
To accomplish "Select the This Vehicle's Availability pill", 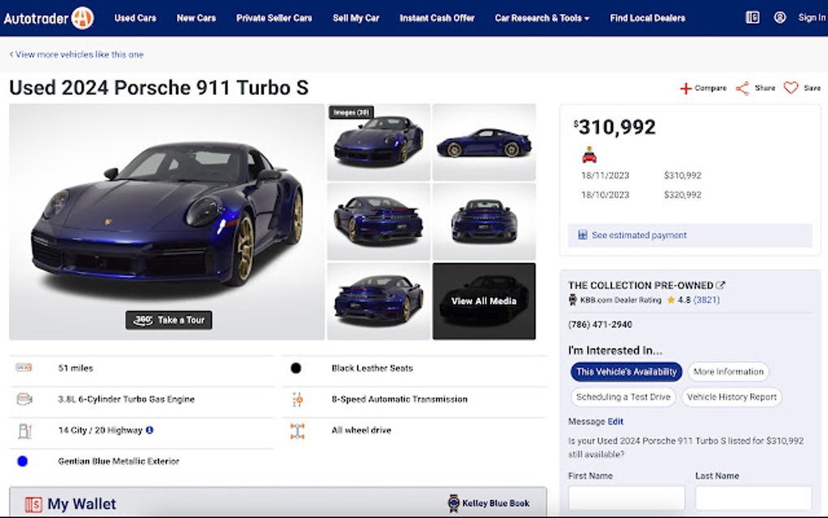I will 625,371.
